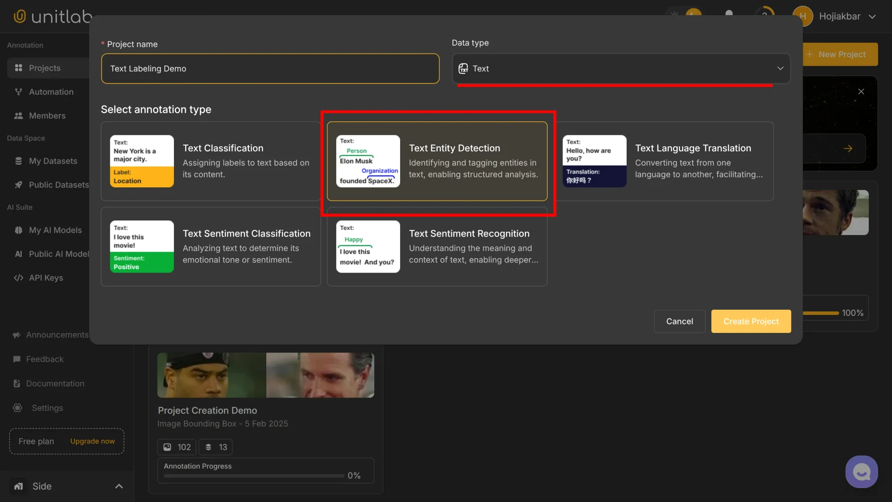Click the Upgrade now link

pos(92,441)
